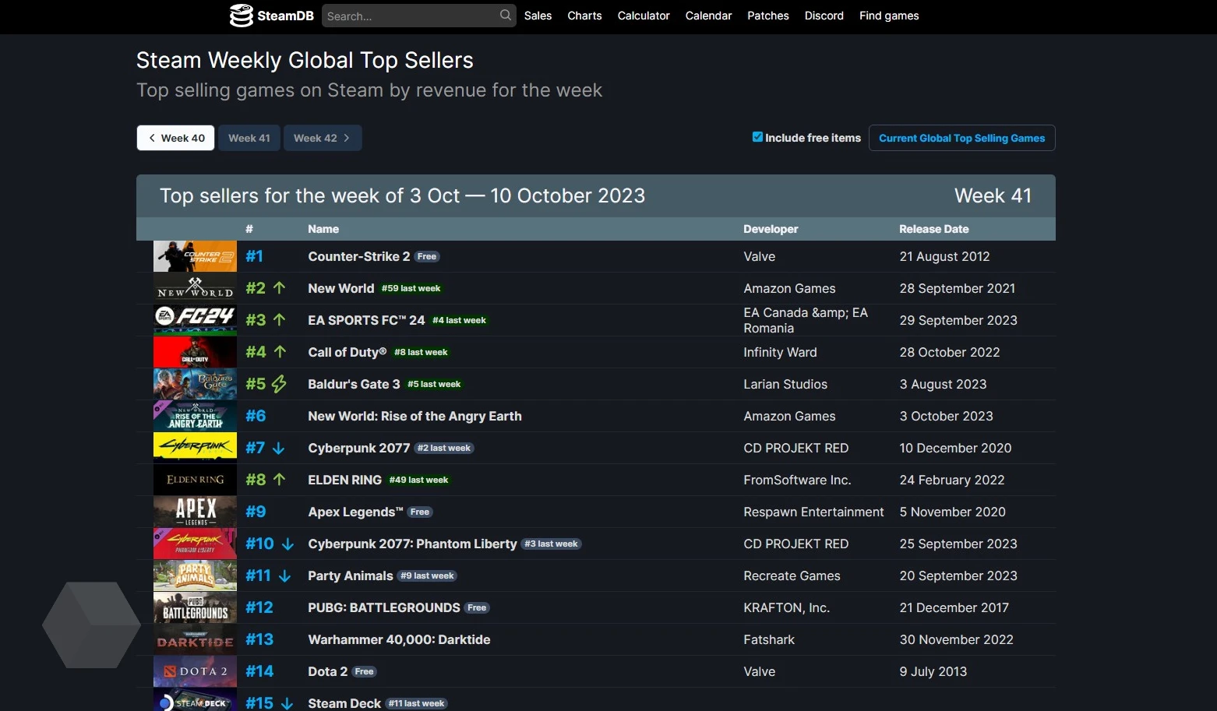Open Party Animals link
The image size is (1217, 711).
(x=351, y=575)
